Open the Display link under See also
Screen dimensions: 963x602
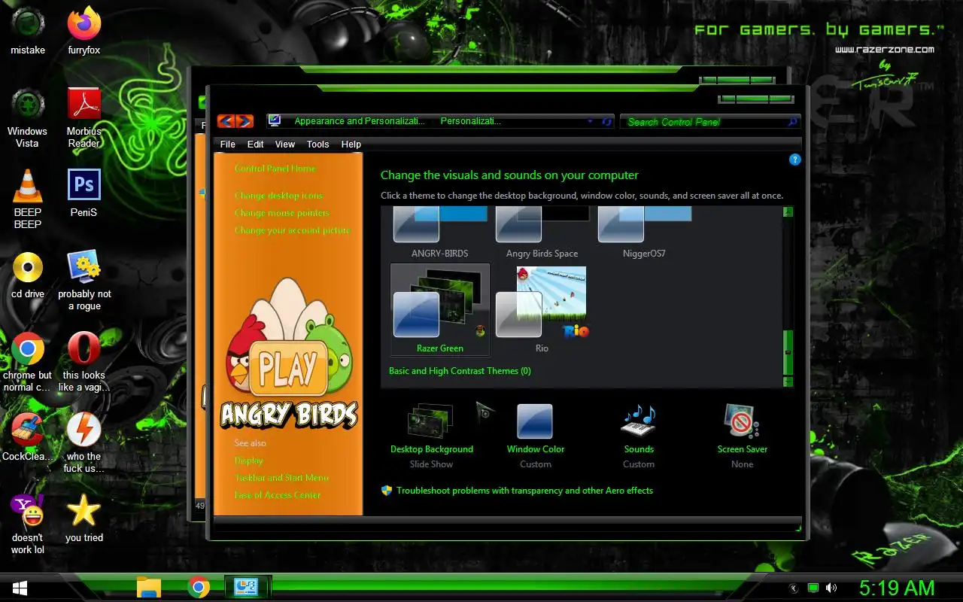click(248, 461)
